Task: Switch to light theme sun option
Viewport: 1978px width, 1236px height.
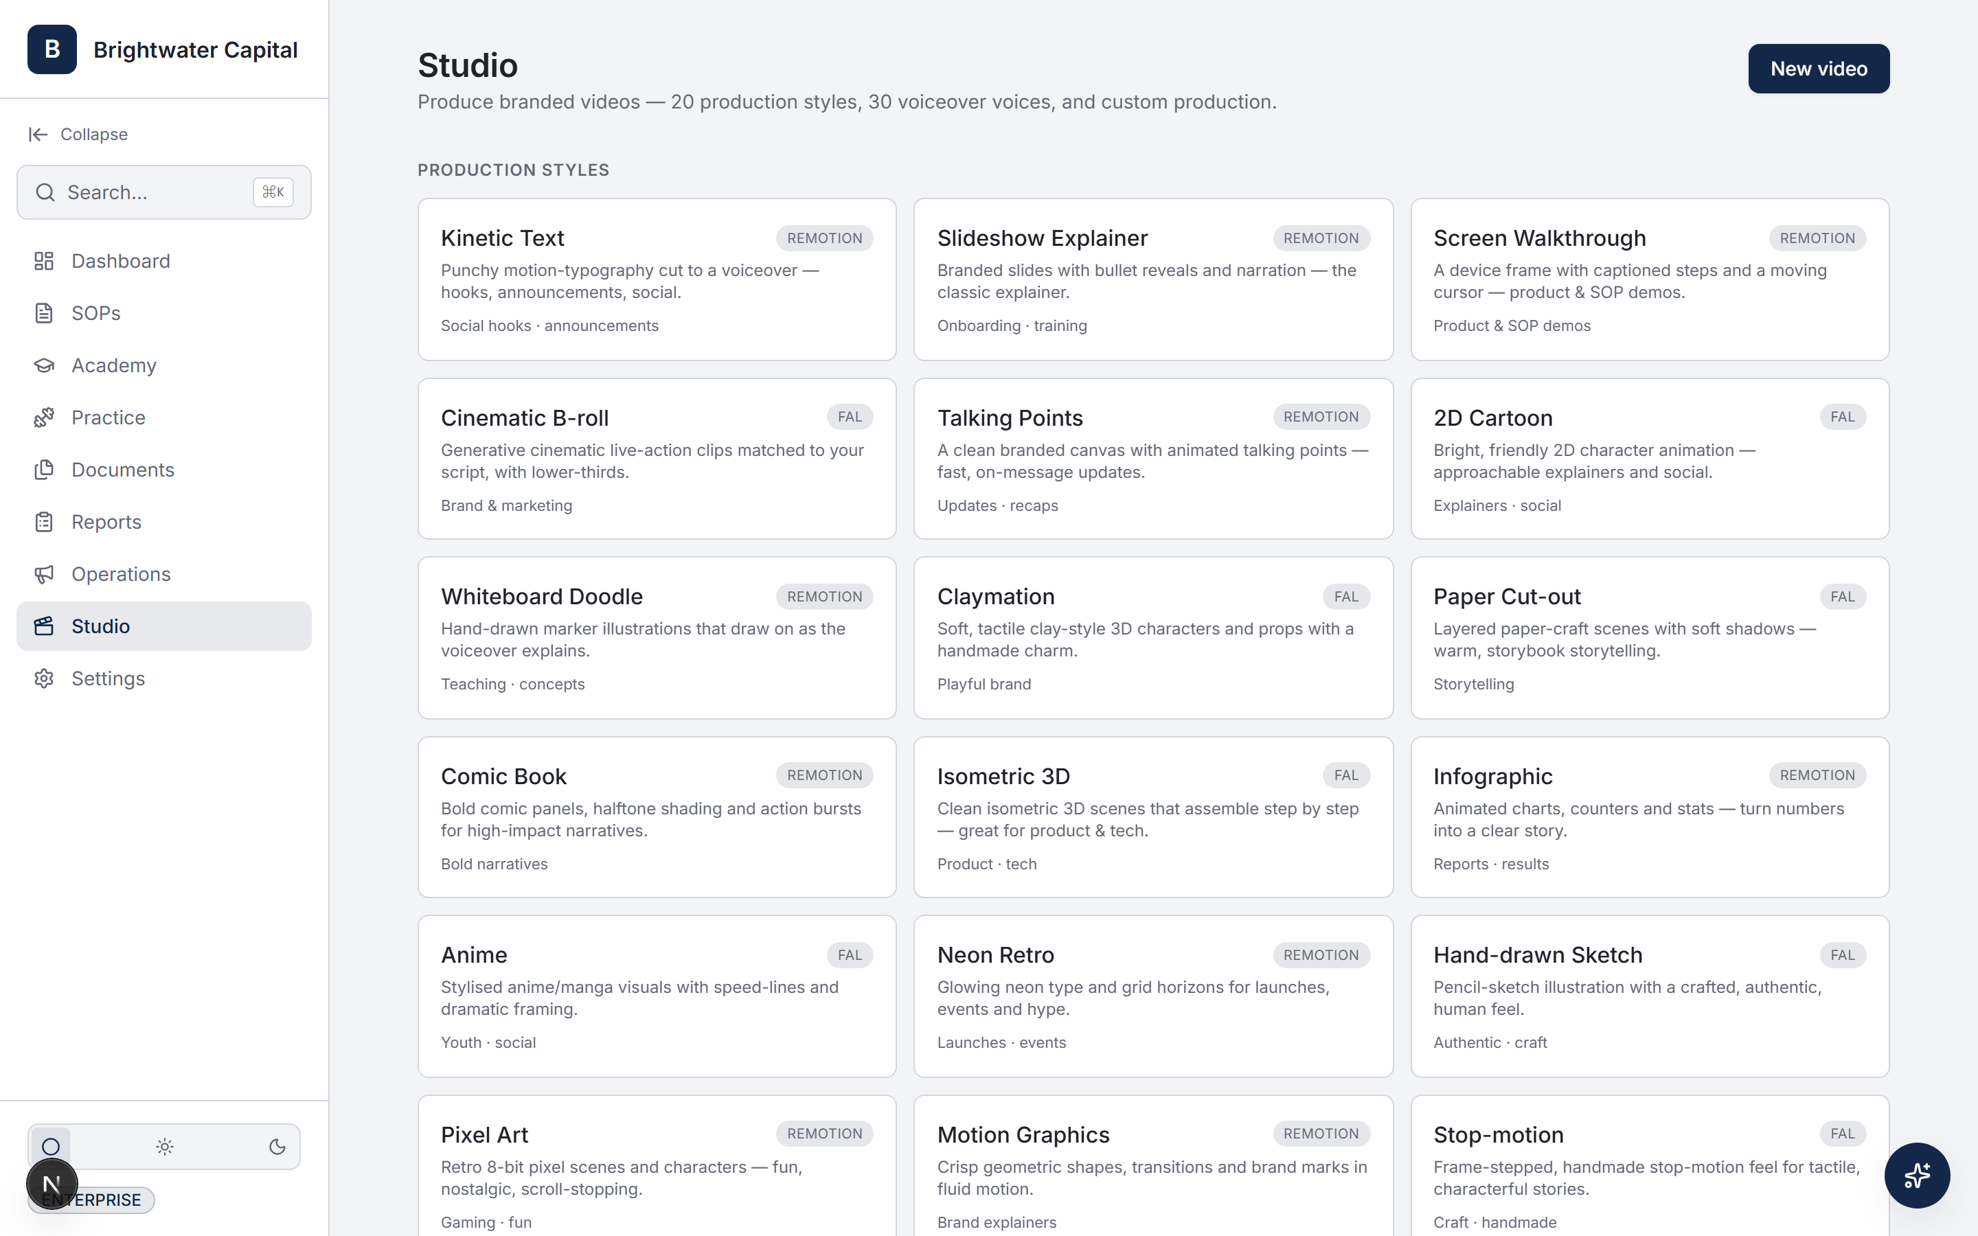Action: [164, 1146]
